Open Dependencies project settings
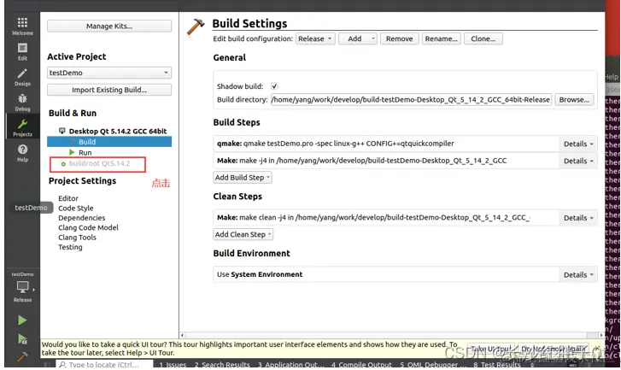This screenshot has height=370, width=621. click(82, 218)
